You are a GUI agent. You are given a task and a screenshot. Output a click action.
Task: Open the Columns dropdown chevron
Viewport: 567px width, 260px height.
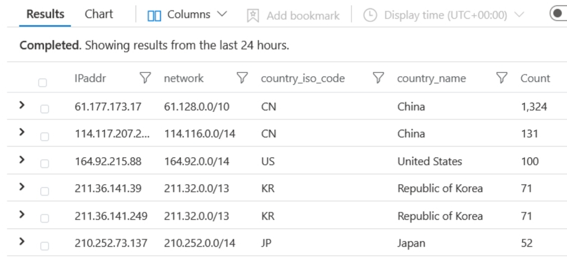(222, 15)
